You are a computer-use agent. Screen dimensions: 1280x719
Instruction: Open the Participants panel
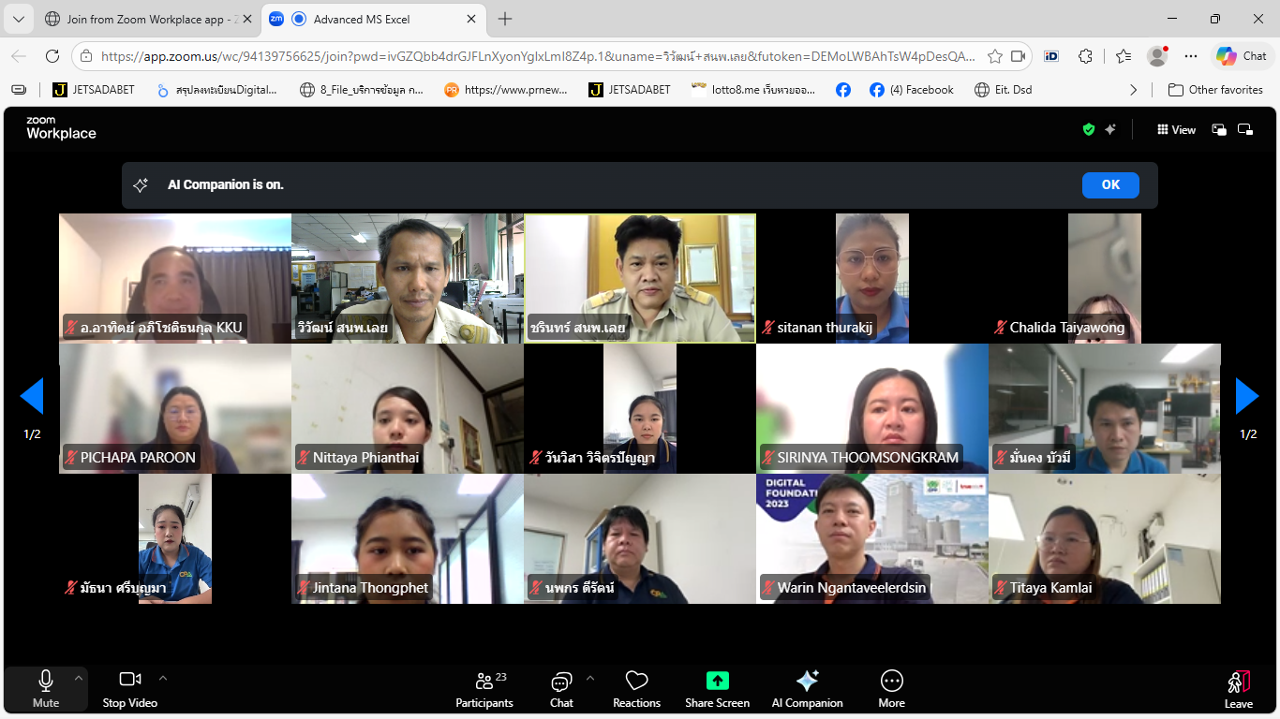tap(484, 689)
